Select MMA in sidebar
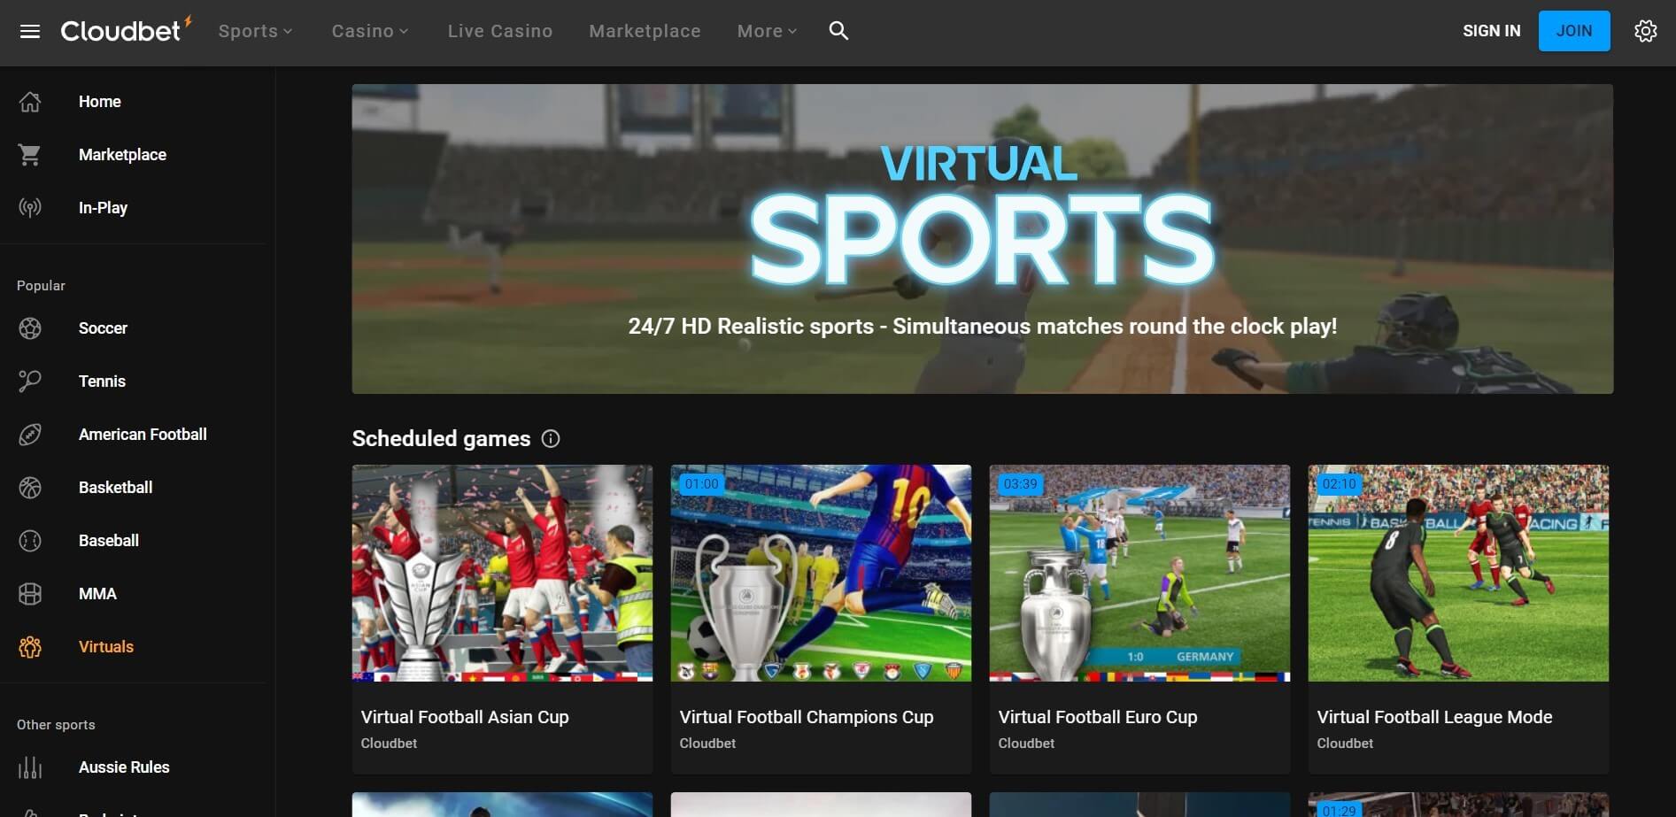Image resolution: width=1676 pixels, height=817 pixels. (x=97, y=594)
